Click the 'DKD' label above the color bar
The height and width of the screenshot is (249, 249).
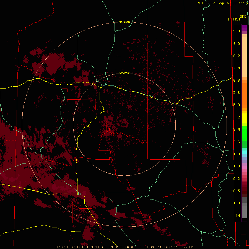pos(243,17)
